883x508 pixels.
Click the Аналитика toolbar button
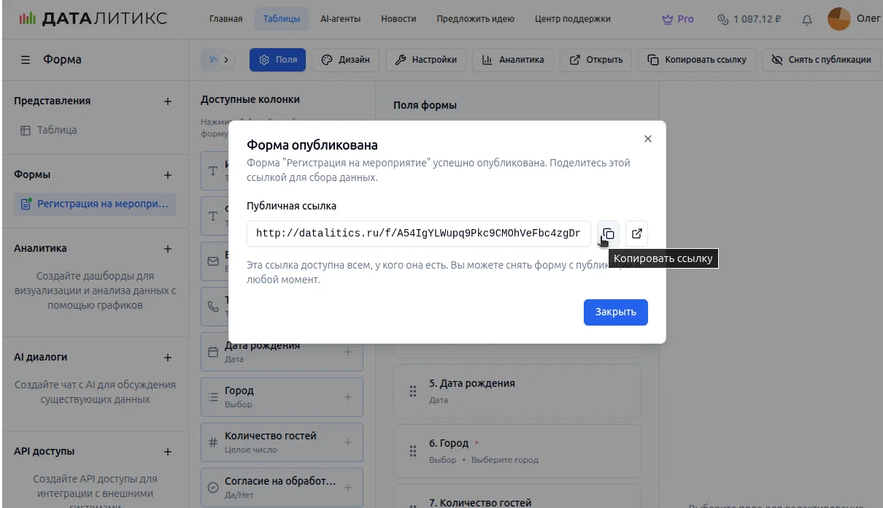(513, 60)
